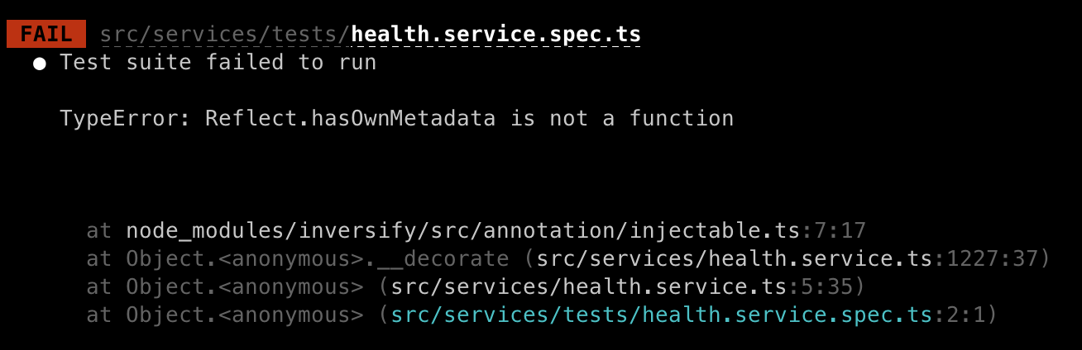
Task: Click the red FAIL status badge
Action: [46, 35]
